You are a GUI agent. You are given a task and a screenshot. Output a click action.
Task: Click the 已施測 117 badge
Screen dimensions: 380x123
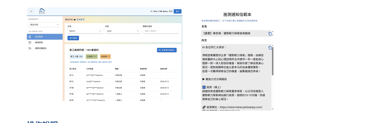click(x=92, y=56)
